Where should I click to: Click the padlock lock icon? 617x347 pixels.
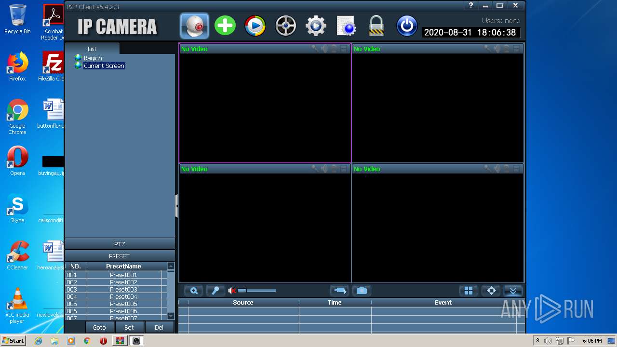[x=376, y=26]
